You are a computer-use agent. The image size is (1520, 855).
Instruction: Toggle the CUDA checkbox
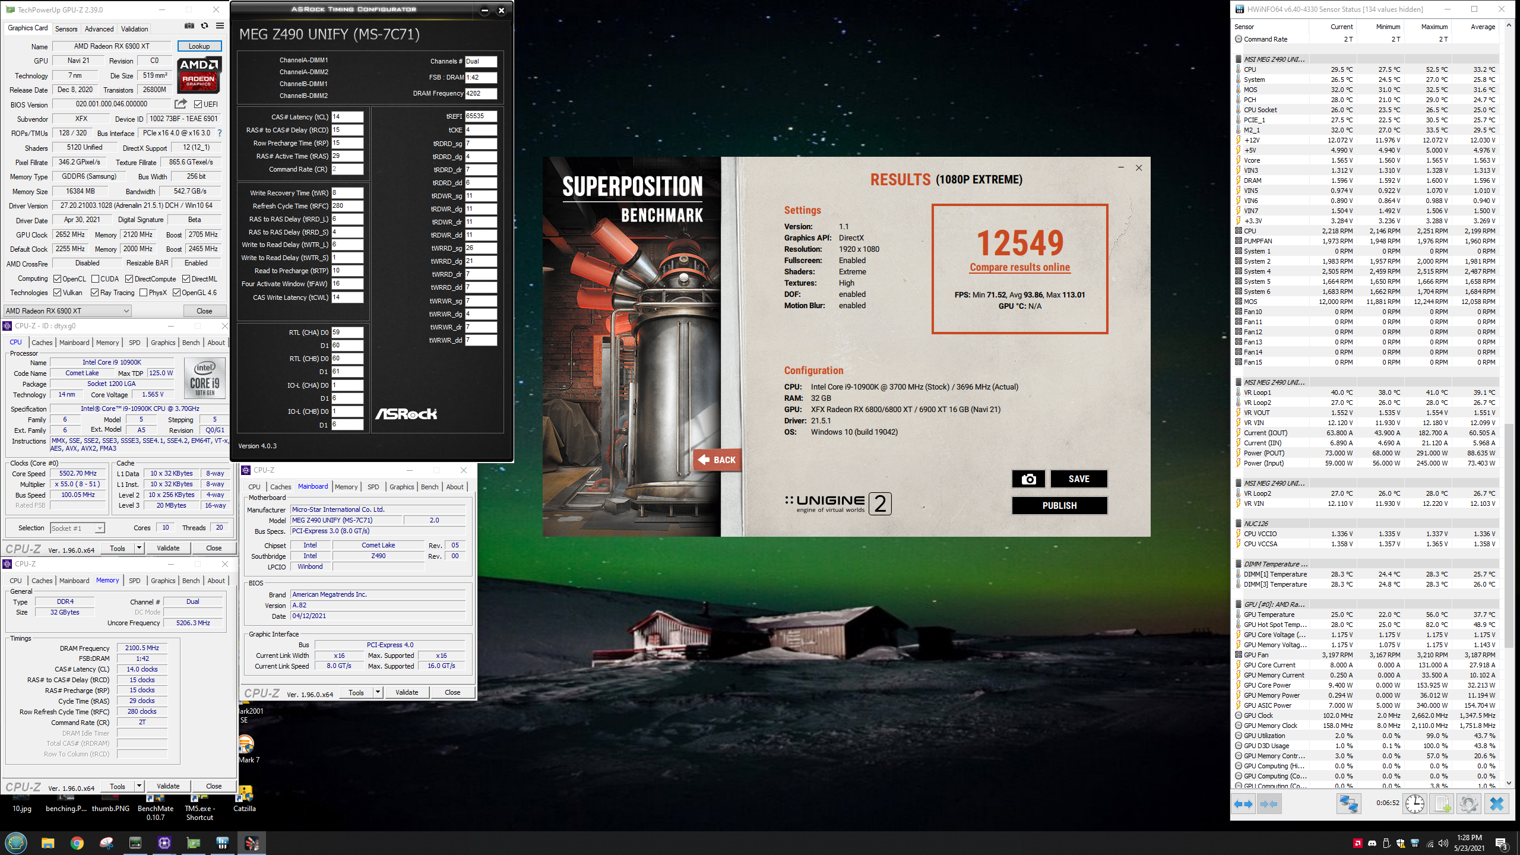(95, 279)
